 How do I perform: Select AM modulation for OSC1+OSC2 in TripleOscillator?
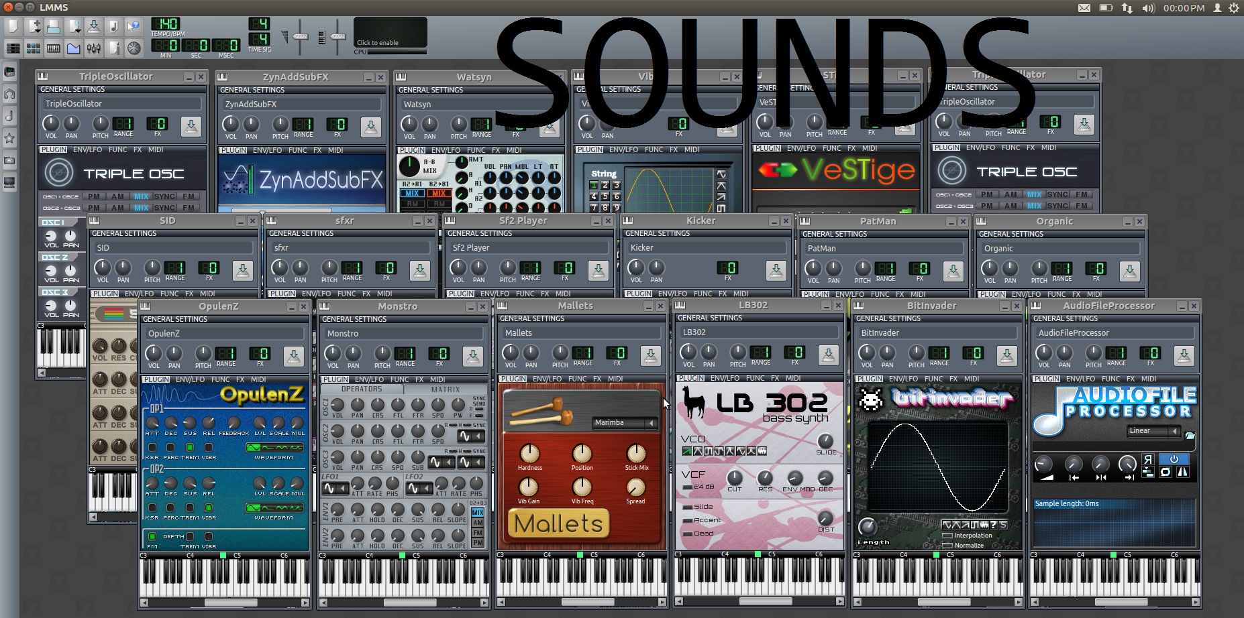pyautogui.click(x=117, y=196)
